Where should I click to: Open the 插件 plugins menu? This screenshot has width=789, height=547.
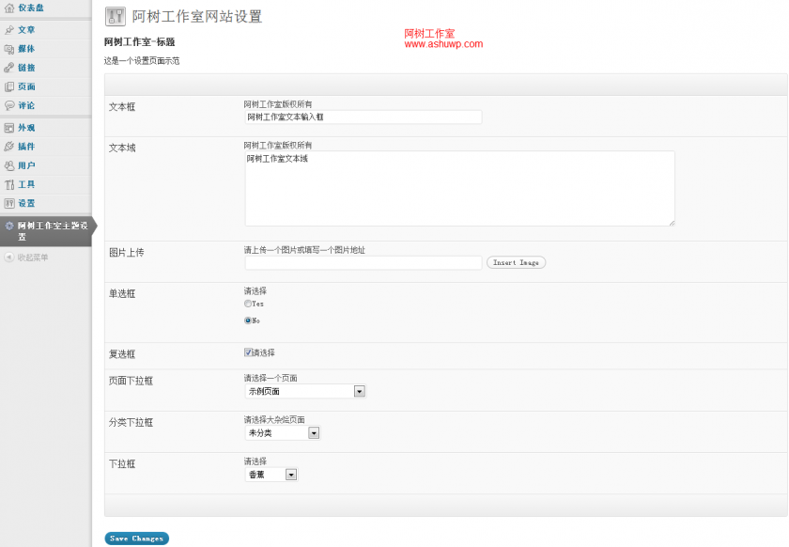coord(26,147)
